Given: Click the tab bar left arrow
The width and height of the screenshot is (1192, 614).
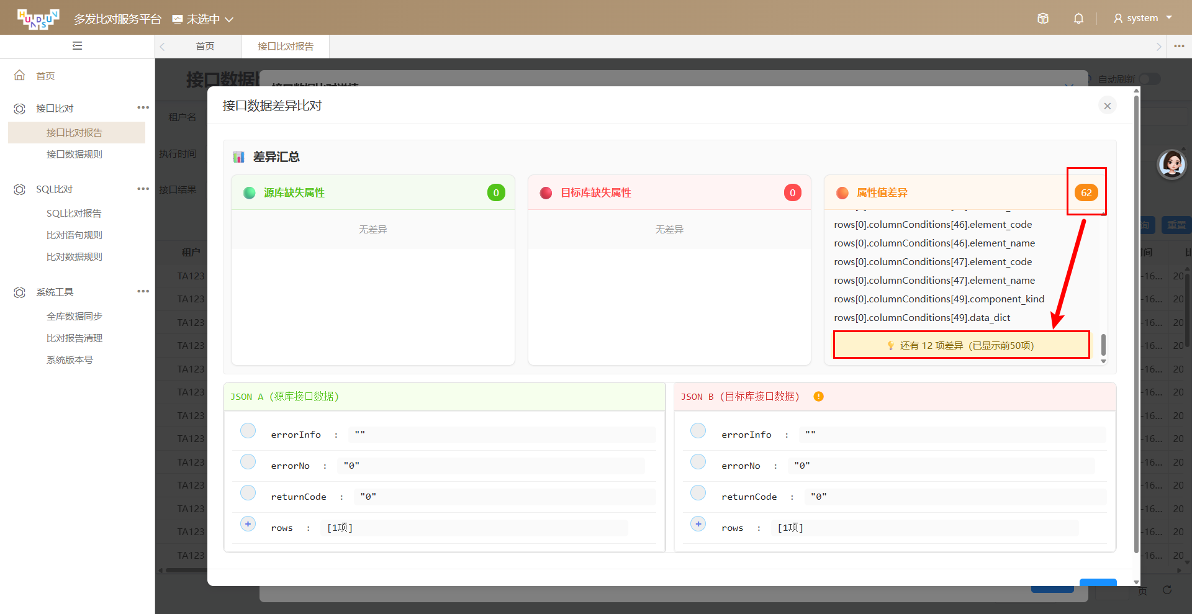Looking at the screenshot, I should click(x=162, y=47).
